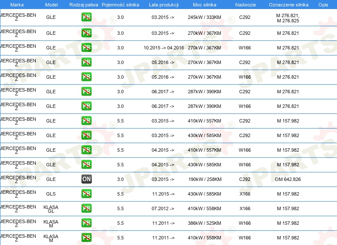Click the 10.2015 -> 04.2016 production date cell
This screenshot has width=337, height=245.
click(x=164, y=48)
